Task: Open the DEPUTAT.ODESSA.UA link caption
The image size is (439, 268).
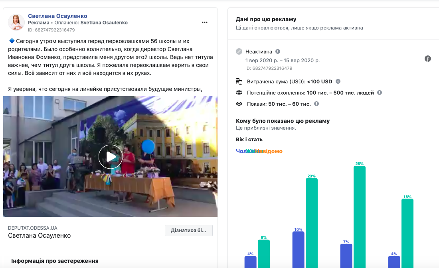Action: tap(33, 228)
